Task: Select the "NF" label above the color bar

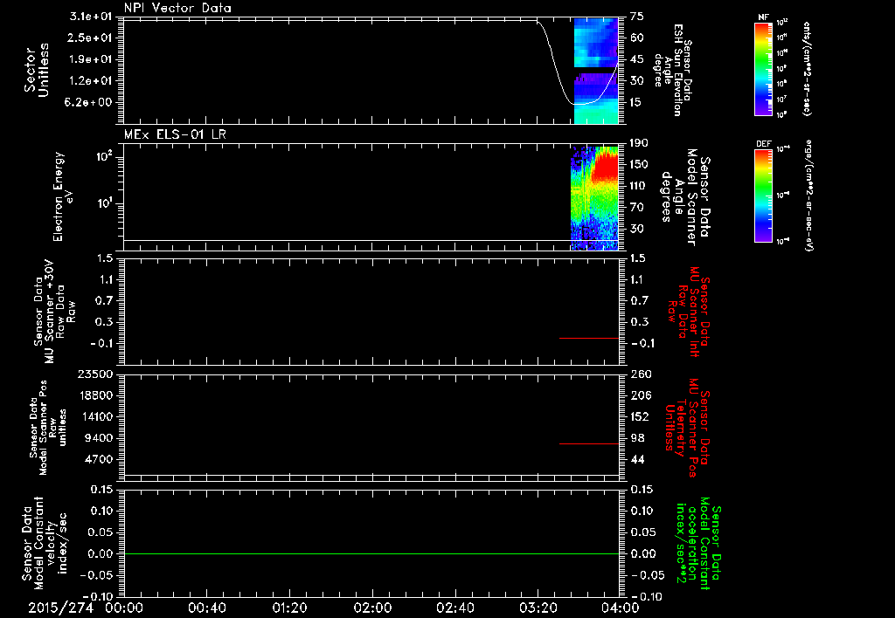Action: coord(763,17)
